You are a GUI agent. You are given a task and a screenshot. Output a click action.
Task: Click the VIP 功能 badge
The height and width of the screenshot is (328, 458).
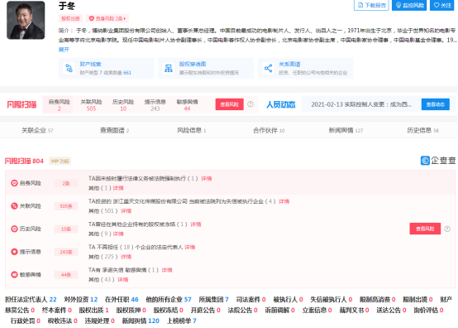[60, 161]
